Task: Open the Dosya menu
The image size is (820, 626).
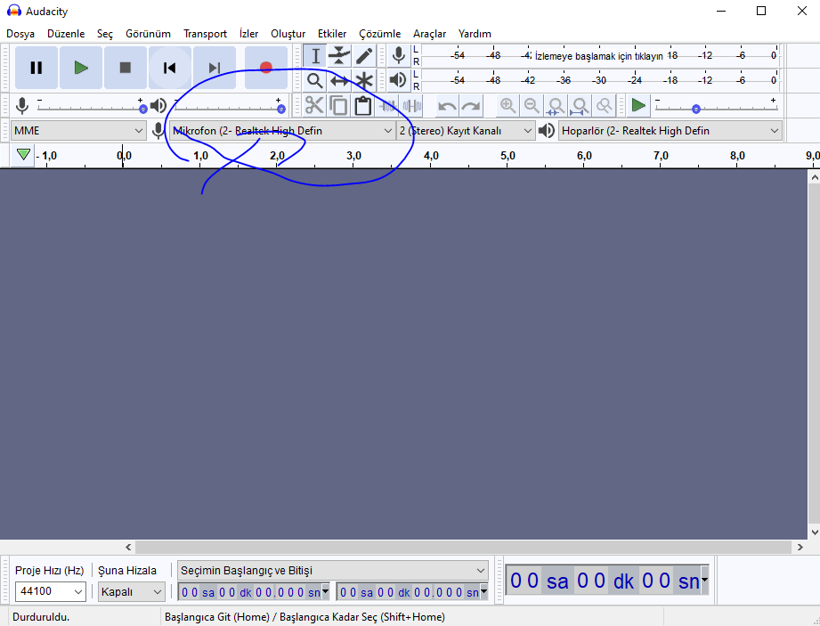Action: point(20,34)
